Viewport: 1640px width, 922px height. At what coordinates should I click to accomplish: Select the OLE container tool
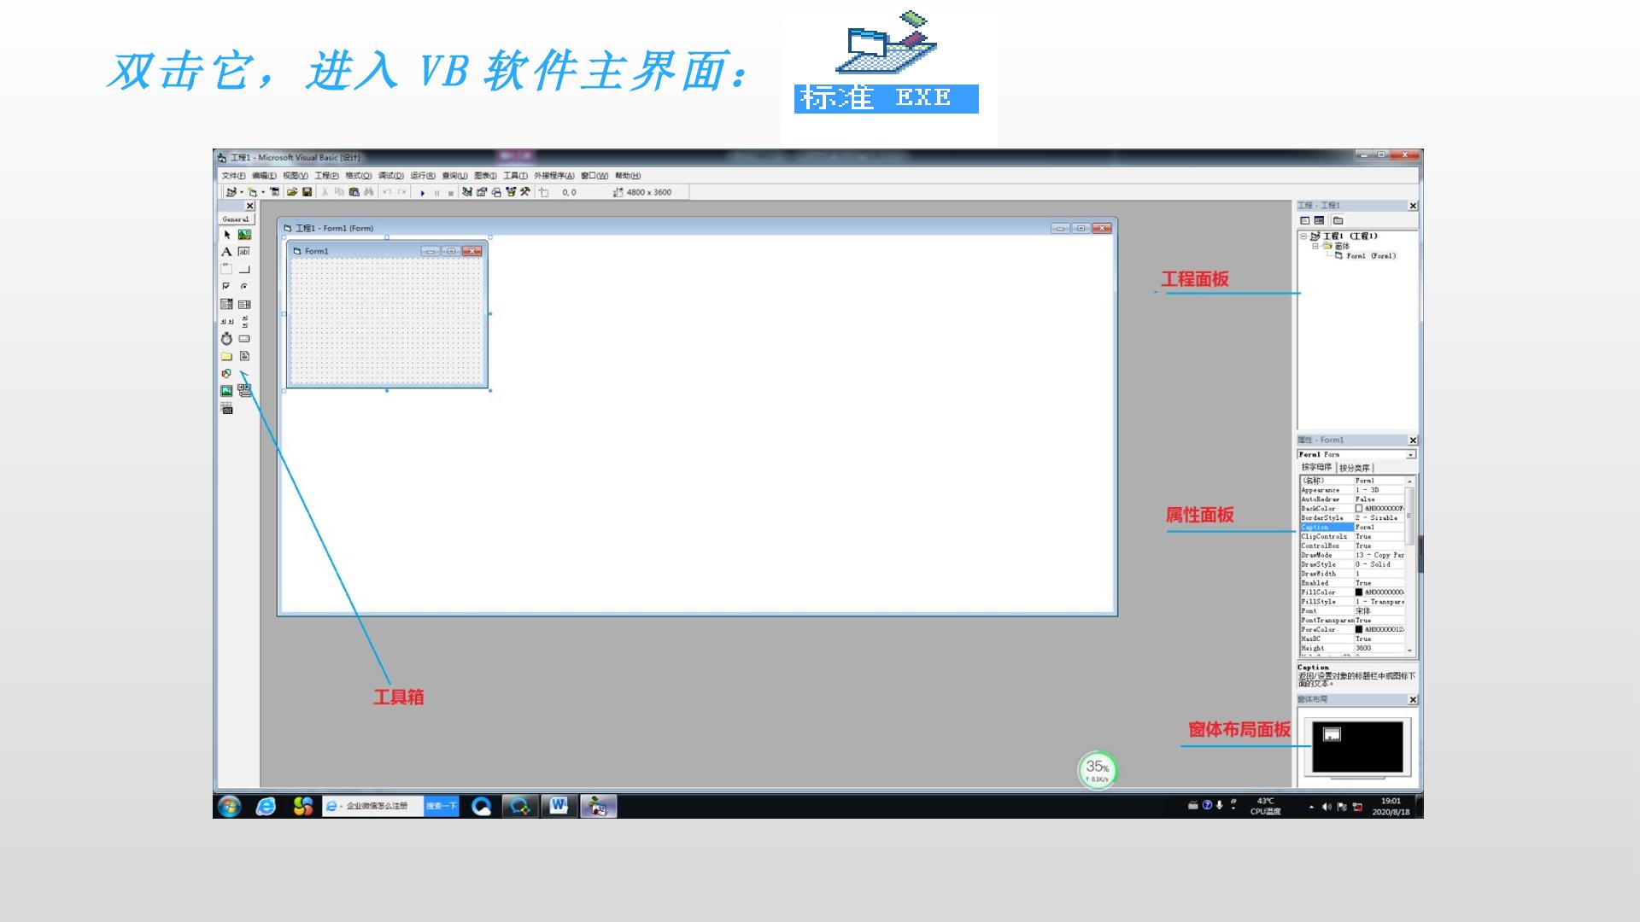pos(226,409)
